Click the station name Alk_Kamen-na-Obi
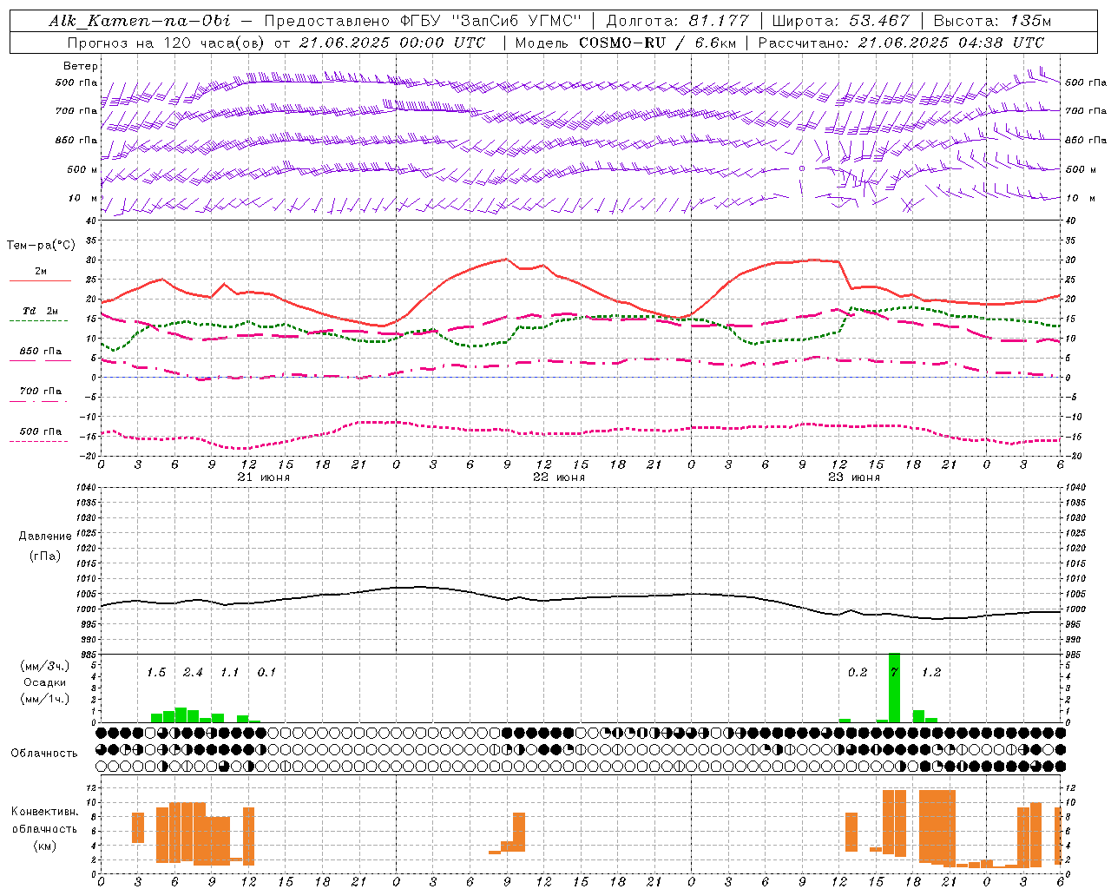1111x889 pixels. tap(140, 21)
